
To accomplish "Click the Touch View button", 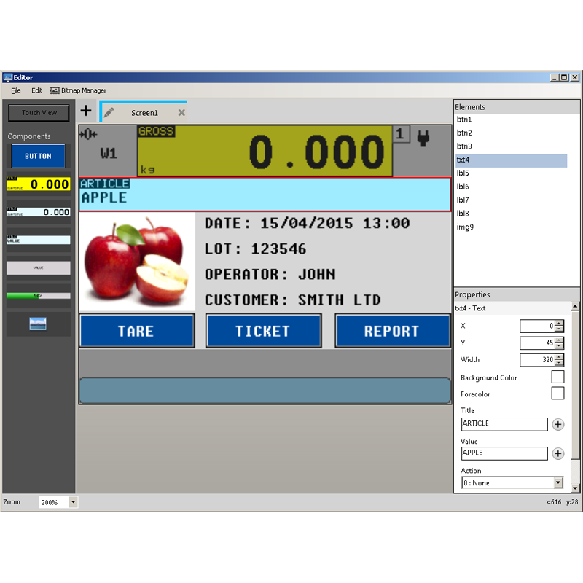I will coord(39,113).
